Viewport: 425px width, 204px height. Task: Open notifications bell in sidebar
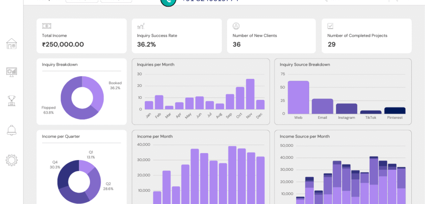pos(12,130)
